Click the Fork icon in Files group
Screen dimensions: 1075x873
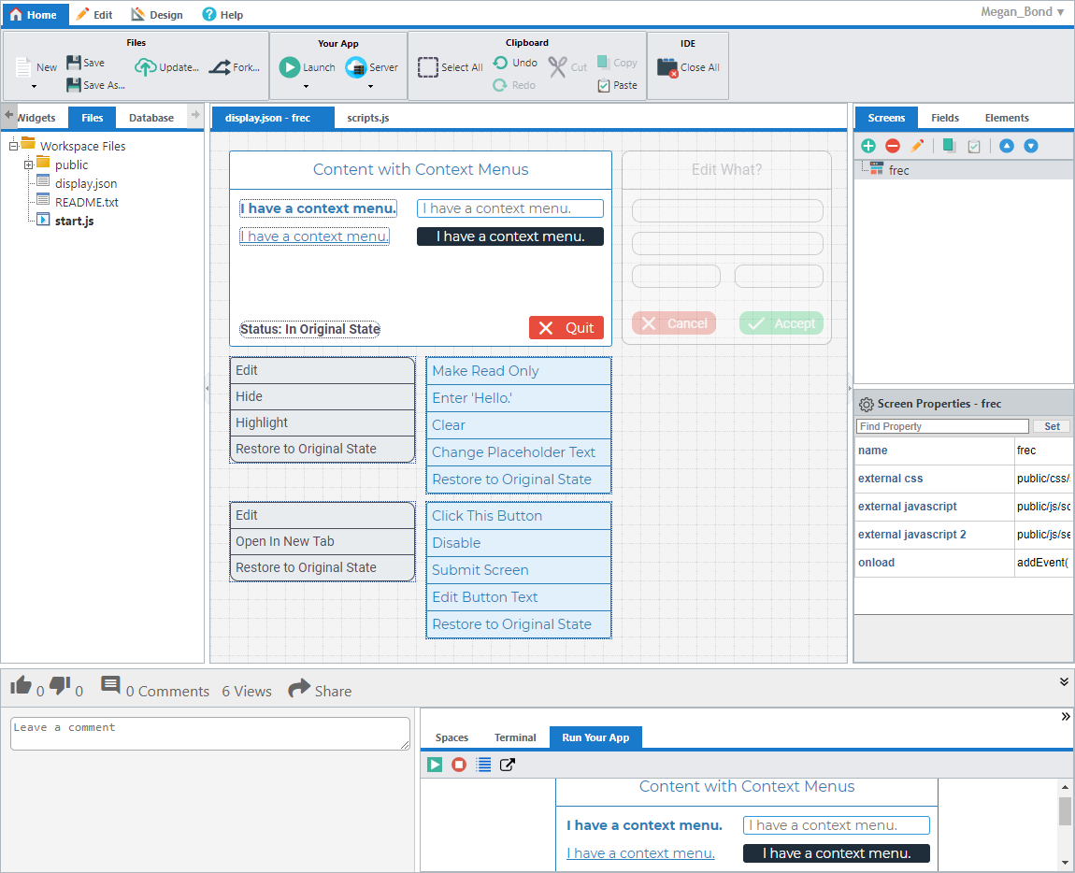coord(221,67)
